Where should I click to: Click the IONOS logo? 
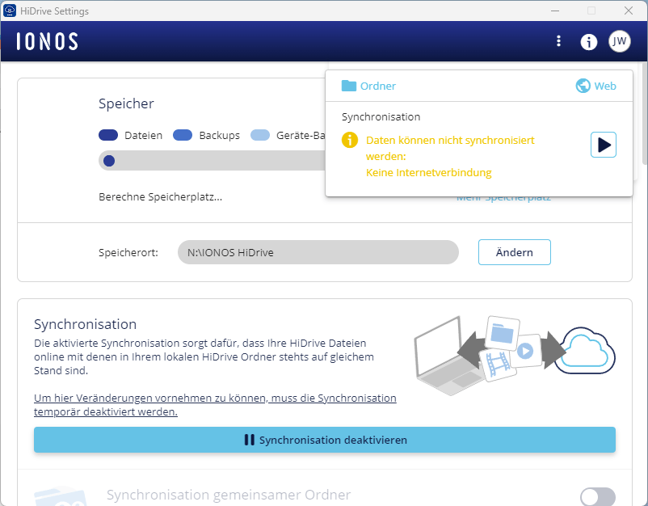(x=48, y=41)
